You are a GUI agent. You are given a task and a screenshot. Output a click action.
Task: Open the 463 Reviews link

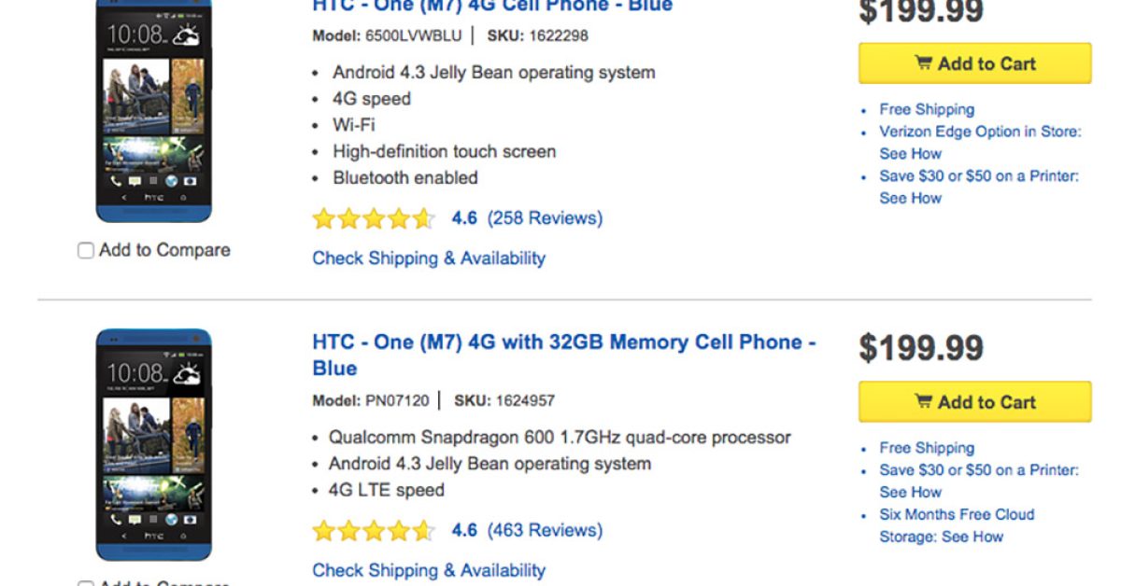(545, 531)
